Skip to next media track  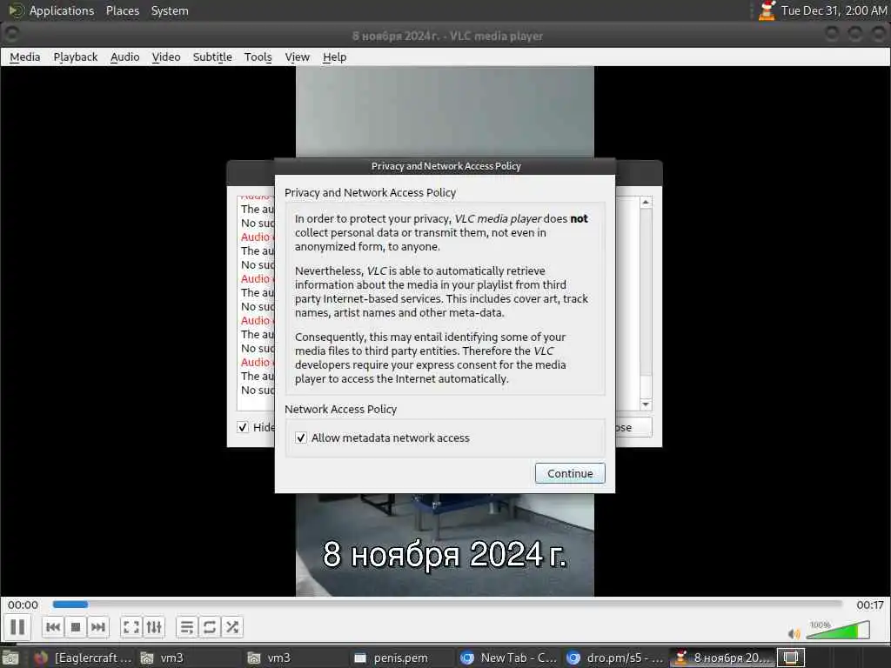click(x=97, y=627)
